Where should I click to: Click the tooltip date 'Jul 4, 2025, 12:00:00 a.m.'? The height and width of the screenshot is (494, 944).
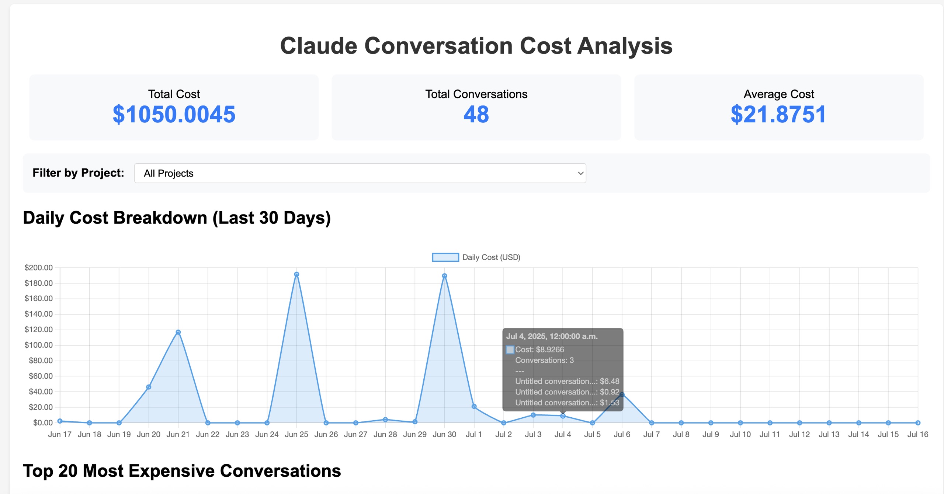[x=552, y=336]
